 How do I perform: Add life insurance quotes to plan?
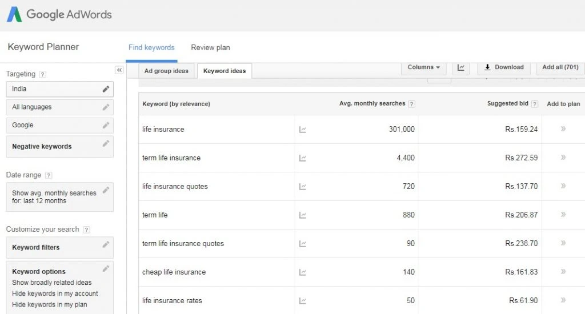[x=563, y=186]
